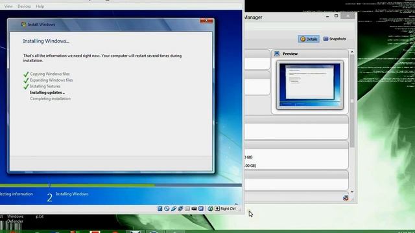Close the Manager window
Image resolution: width=415 pixels, height=233 pixels.
point(348,16)
